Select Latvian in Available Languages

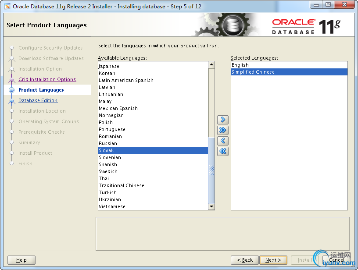[153, 87]
